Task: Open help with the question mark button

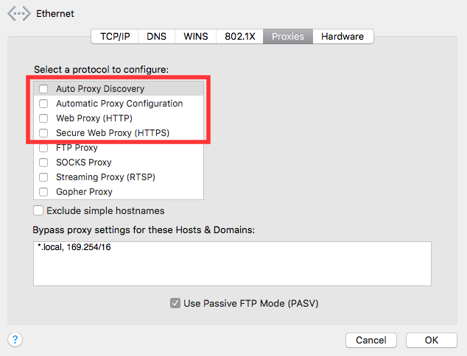Action: 15,339
